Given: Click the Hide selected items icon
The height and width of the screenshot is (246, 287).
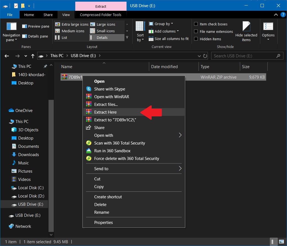Looking at the screenshot, I should [246, 26].
